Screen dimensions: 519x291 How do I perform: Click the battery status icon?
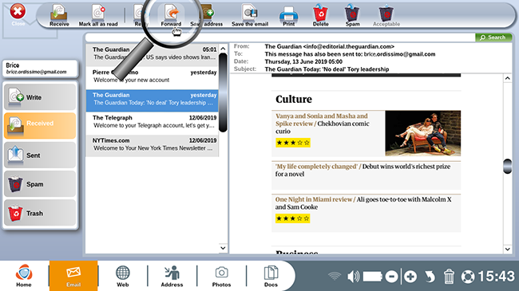click(x=372, y=277)
